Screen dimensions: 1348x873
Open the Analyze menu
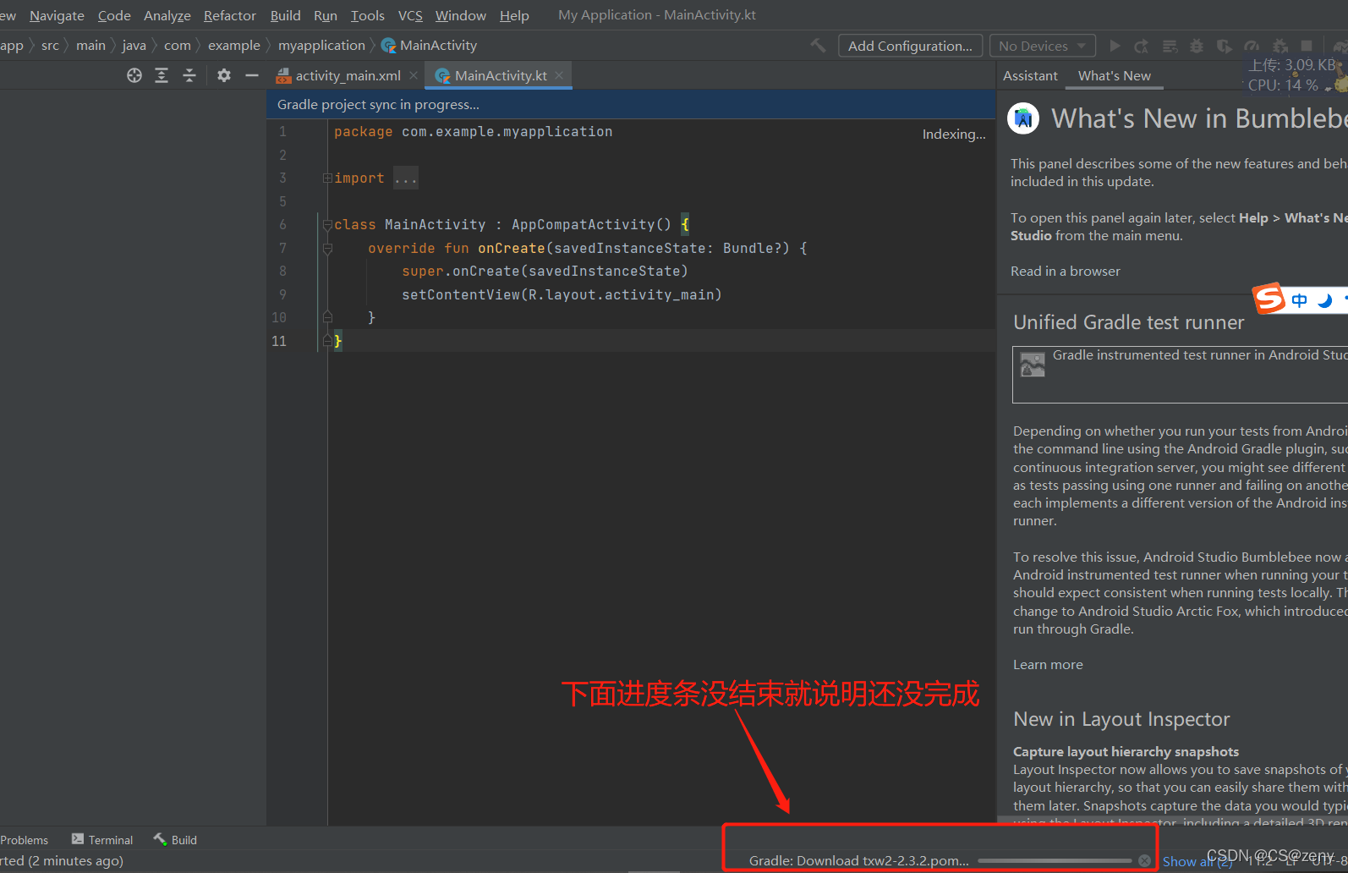[167, 15]
